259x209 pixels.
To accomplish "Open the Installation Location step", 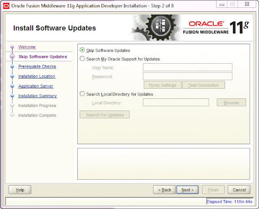I will point(37,76).
